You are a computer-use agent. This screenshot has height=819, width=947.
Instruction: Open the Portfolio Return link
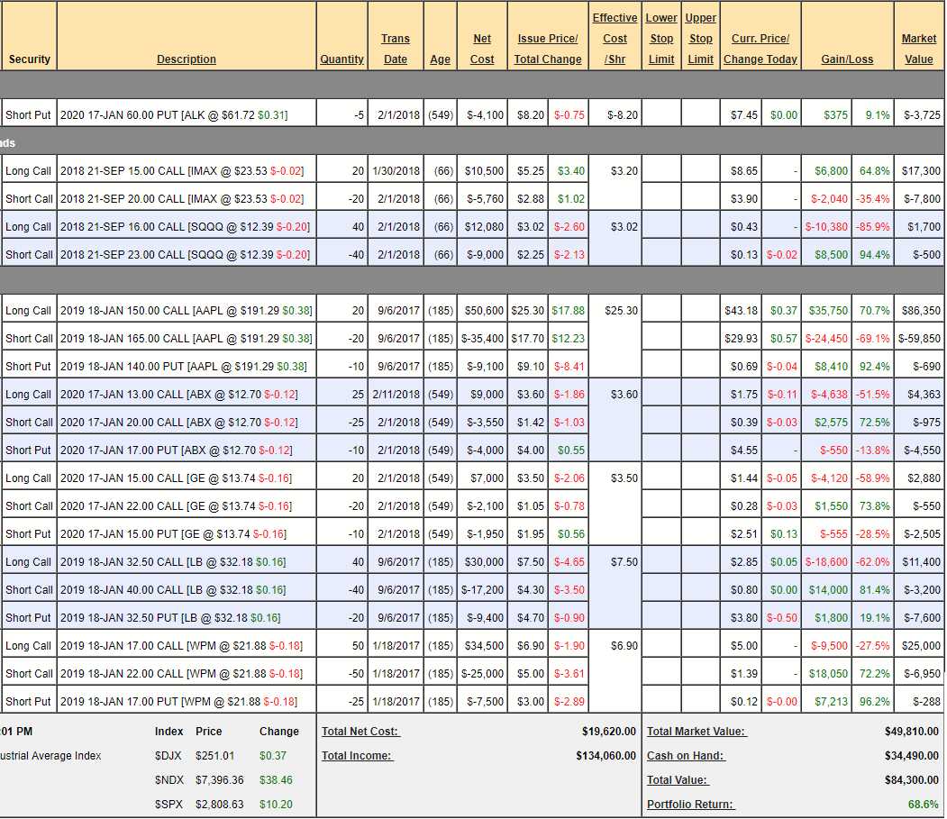point(690,805)
